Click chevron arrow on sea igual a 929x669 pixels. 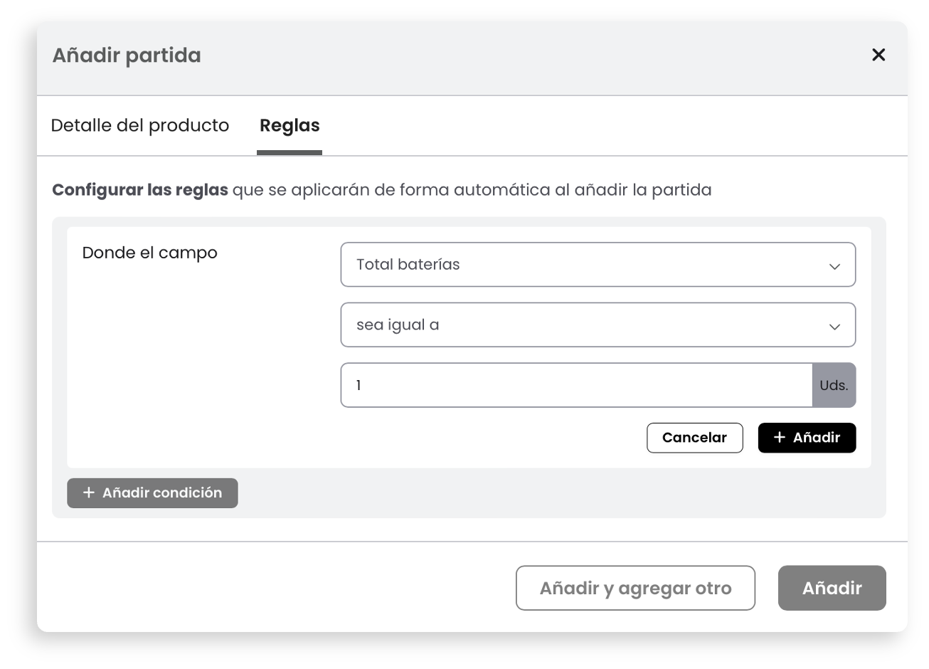(834, 327)
